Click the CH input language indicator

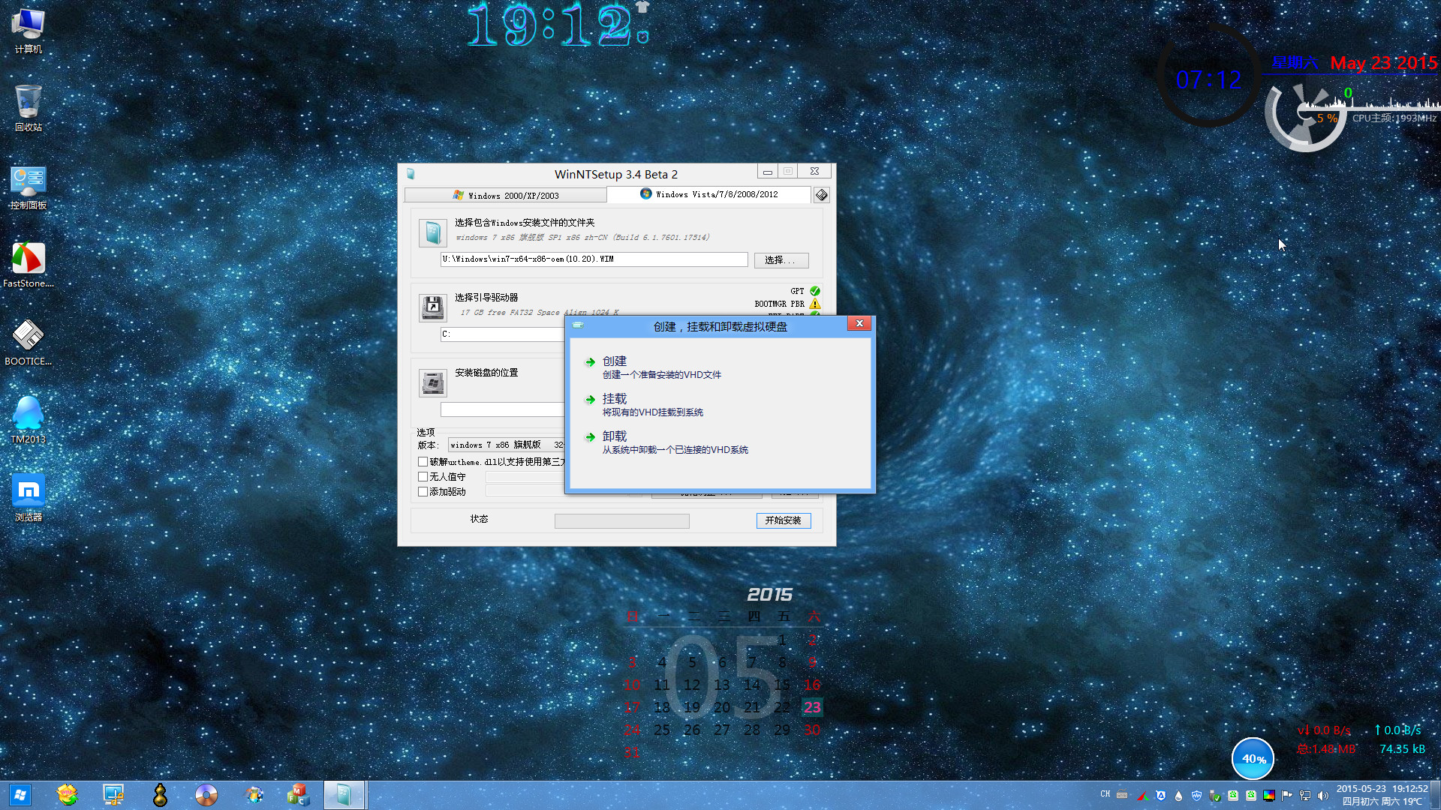1105,794
